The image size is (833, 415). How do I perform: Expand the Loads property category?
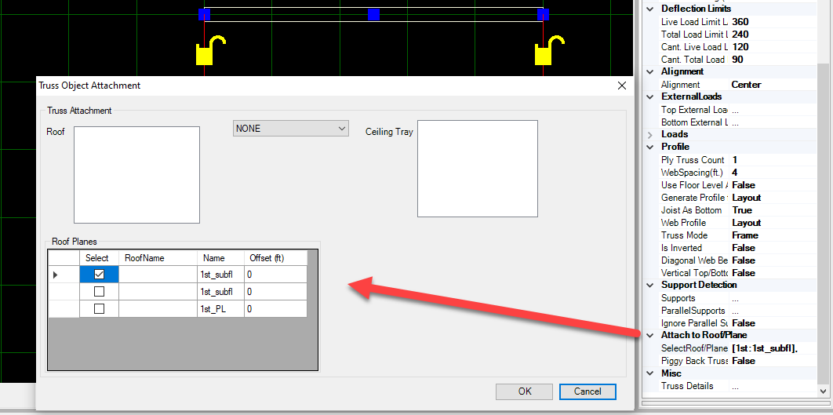tap(649, 135)
